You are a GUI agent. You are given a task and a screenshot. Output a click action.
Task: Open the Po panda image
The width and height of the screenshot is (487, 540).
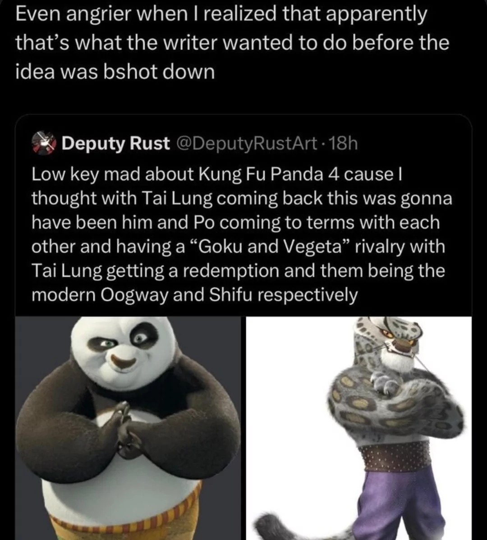(128, 428)
